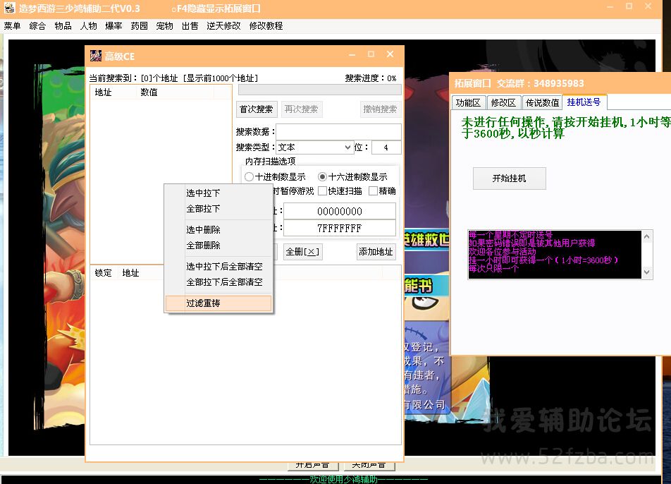Enable 精确 checkbox

click(x=382, y=191)
